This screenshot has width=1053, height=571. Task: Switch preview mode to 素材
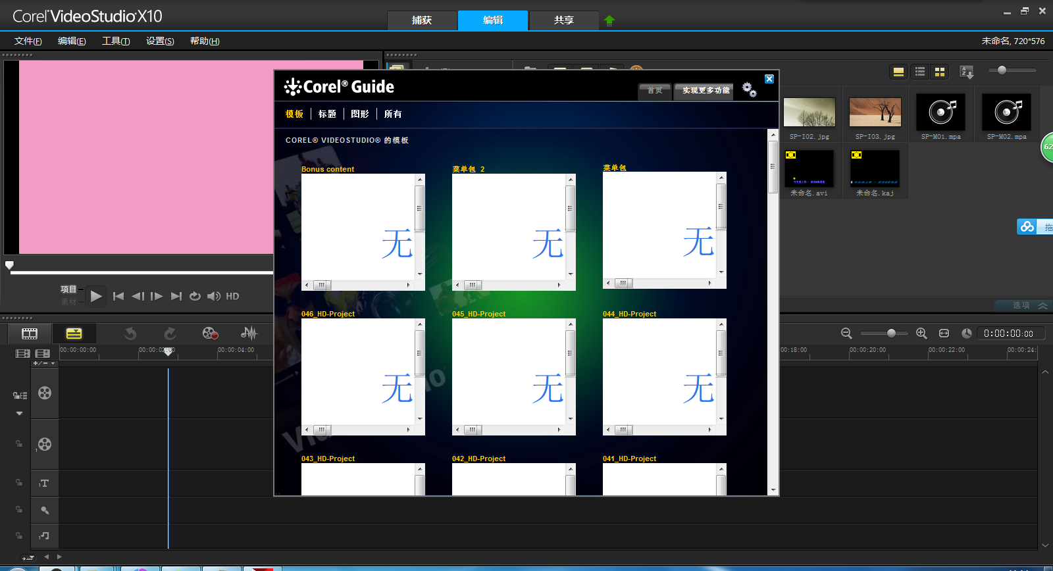pyautogui.click(x=68, y=302)
